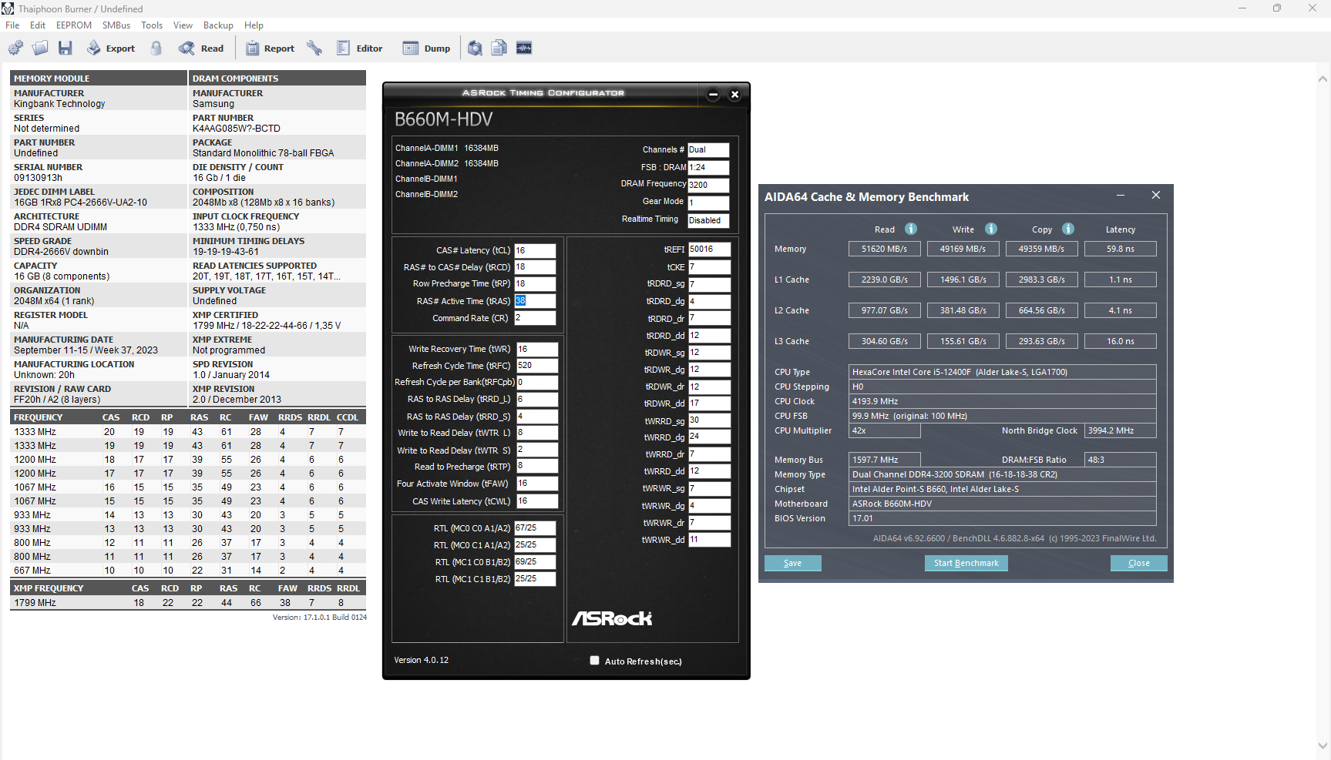Click the Memory Read 51620 MB/s value
The image size is (1331, 760).
pos(885,249)
